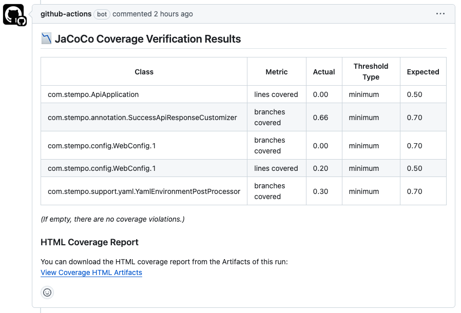461x313 pixels.
Task: Click the Actual column header
Action: coord(324,72)
